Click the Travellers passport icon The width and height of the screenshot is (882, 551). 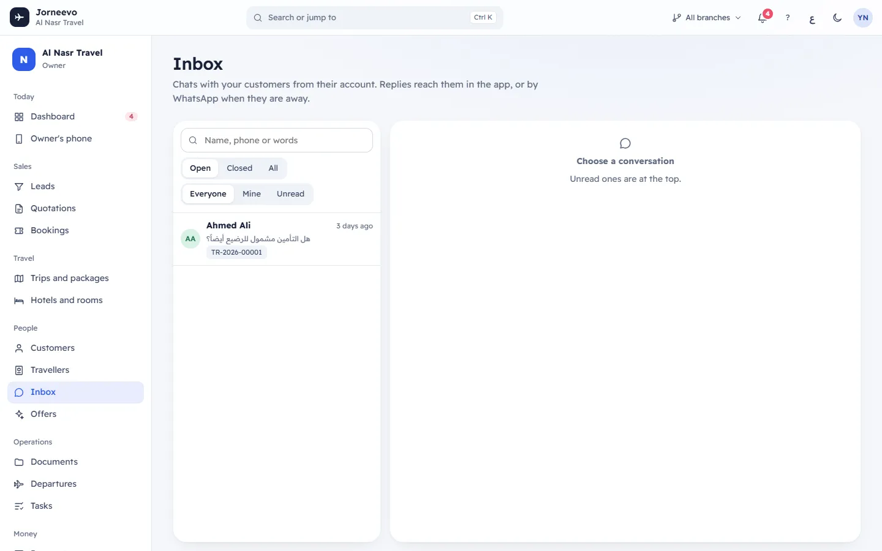click(19, 370)
